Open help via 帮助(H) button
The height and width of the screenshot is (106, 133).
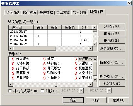coord(119,100)
